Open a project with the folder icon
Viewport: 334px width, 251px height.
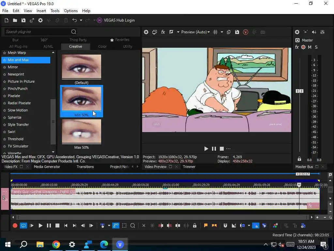point(15,20)
